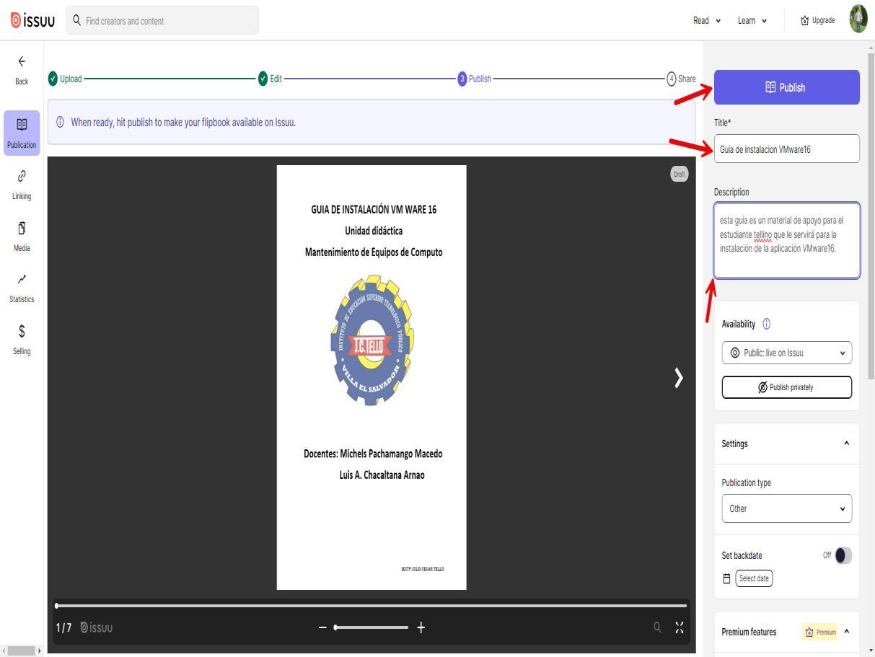Click the Availability info icon
875x657 pixels.
click(x=766, y=324)
